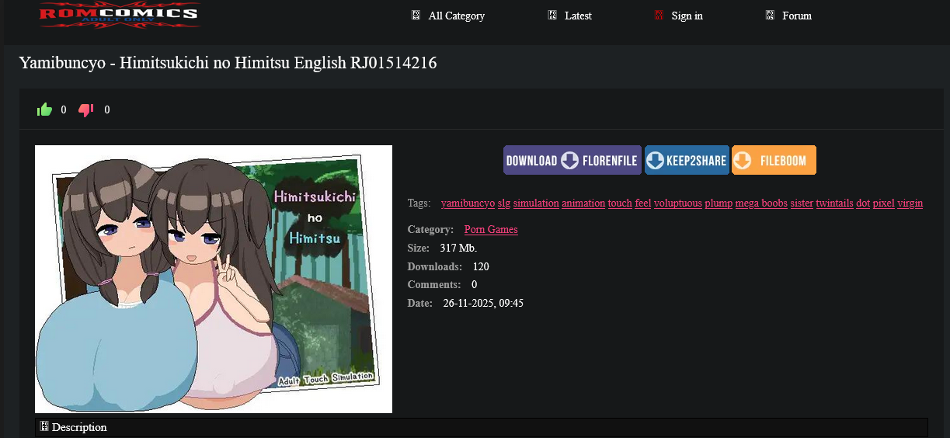Click the red icon beside Sign in

pyautogui.click(x=659, y=15)
